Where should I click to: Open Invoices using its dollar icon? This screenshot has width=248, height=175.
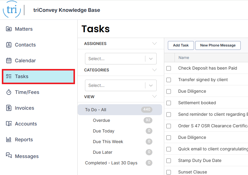tap(9, 108)
